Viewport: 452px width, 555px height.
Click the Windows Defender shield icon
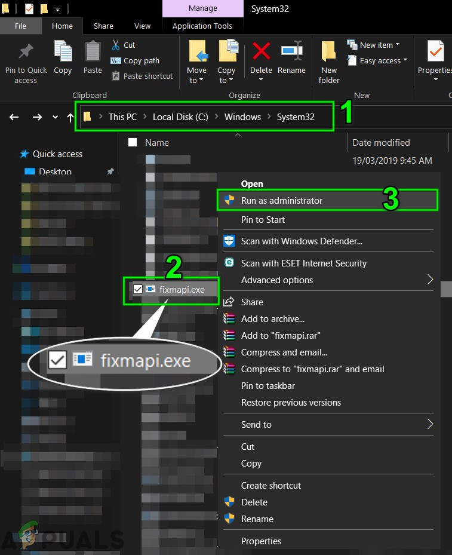[229, 241]
